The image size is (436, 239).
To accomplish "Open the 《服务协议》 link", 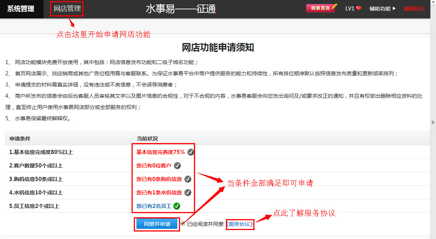I will (x=240, y=224).
